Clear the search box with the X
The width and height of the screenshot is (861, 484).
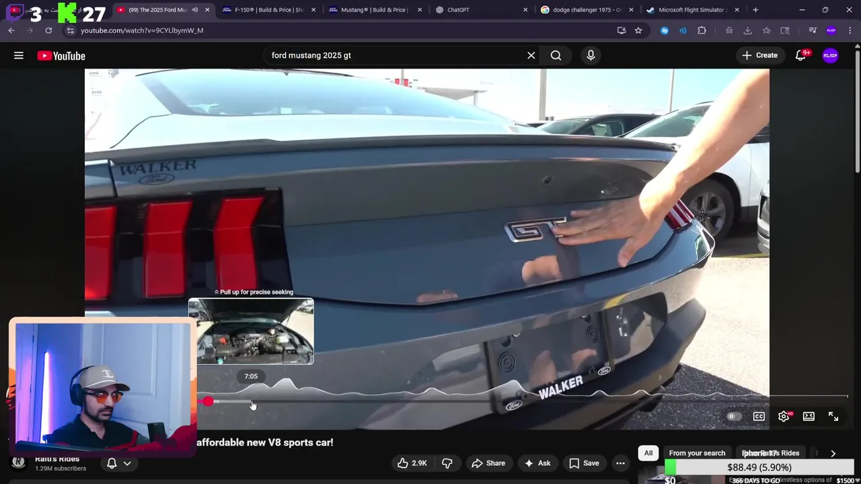click(531, 56)
